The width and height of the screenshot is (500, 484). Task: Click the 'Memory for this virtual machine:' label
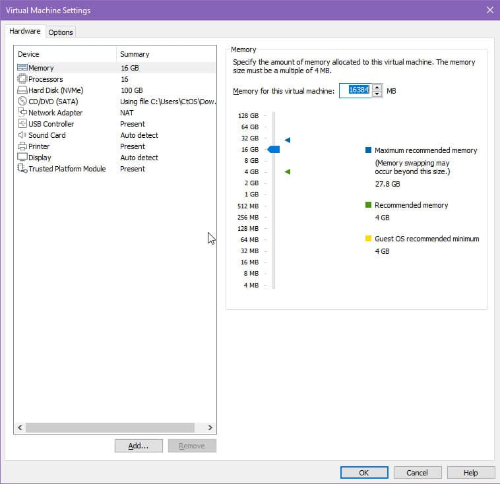(x=284, y=91)
